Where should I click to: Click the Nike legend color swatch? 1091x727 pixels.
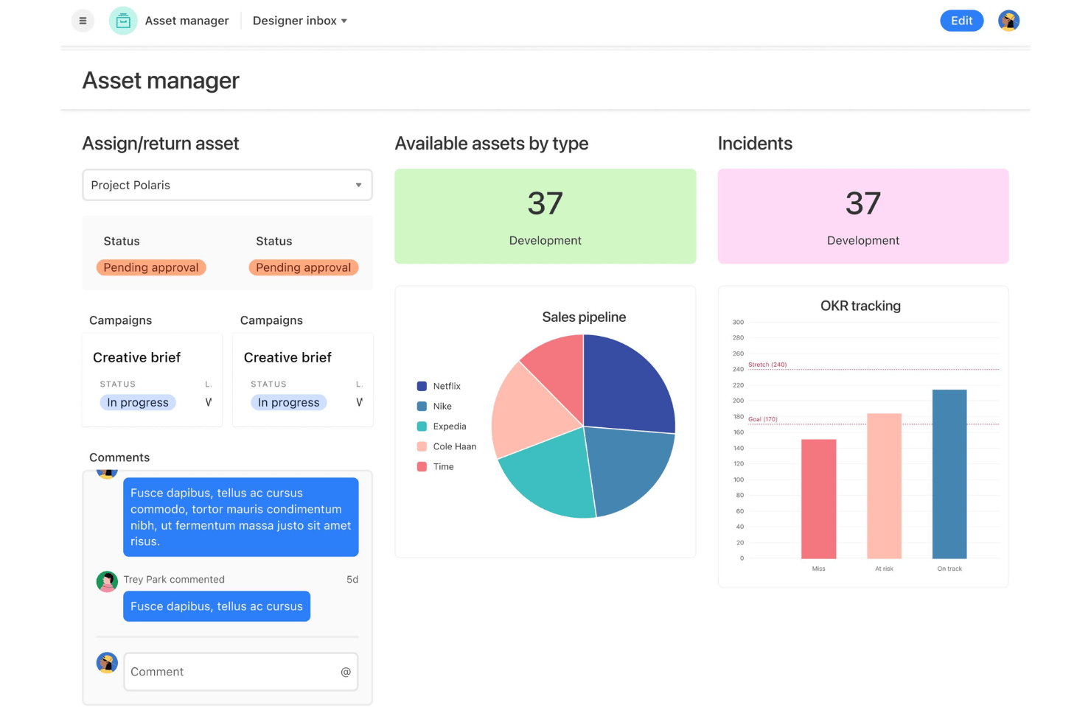coord(422,406)
